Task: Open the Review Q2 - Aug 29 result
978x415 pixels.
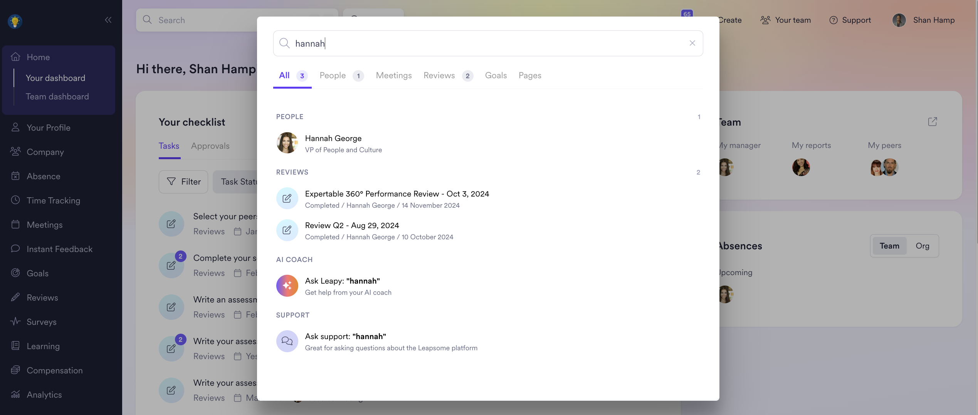Action: coord(351,230)
